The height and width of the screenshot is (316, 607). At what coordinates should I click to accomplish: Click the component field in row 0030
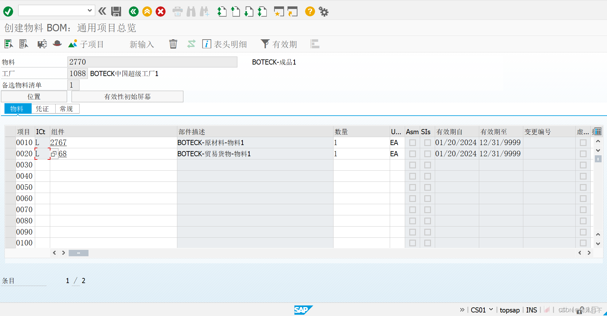click(113, 165)
